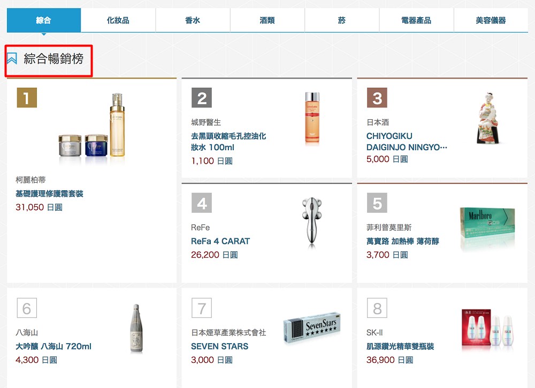535x388 pixels.
Task: Click the brand name 柯麗柏蒂
Action: [30, 180]
